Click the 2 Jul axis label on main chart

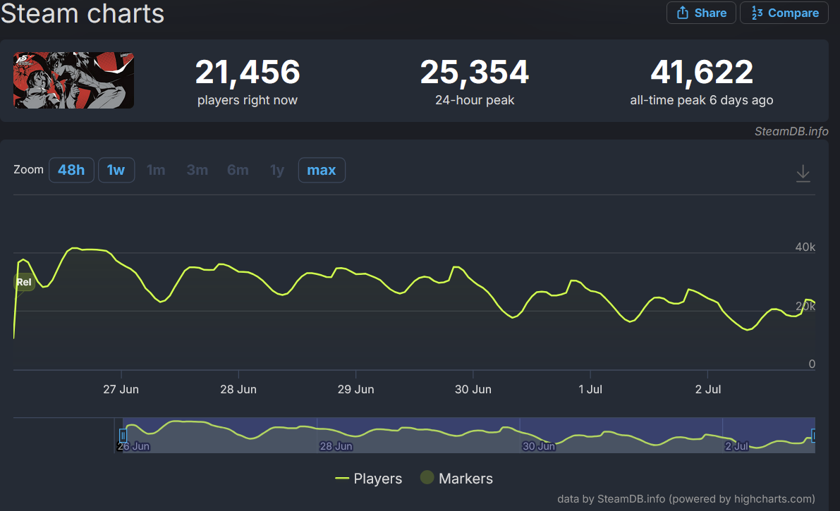[707, 389]
